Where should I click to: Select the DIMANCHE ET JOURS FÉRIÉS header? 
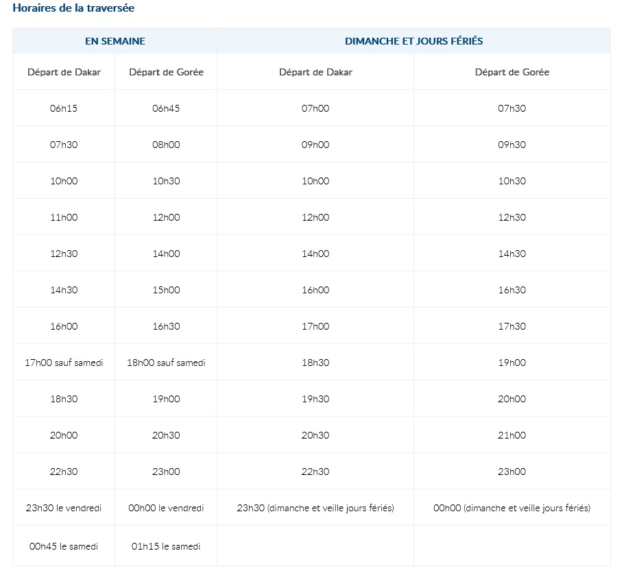(413, 40)
